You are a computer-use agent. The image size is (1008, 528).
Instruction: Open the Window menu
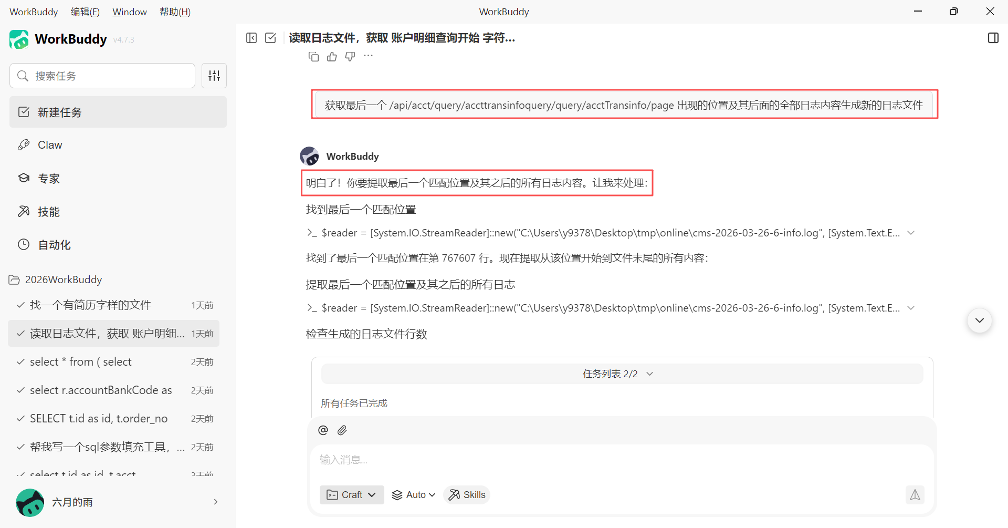pos(129,12)
